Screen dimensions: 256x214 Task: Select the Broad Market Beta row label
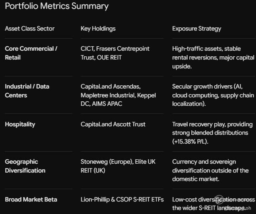point(31,200)
